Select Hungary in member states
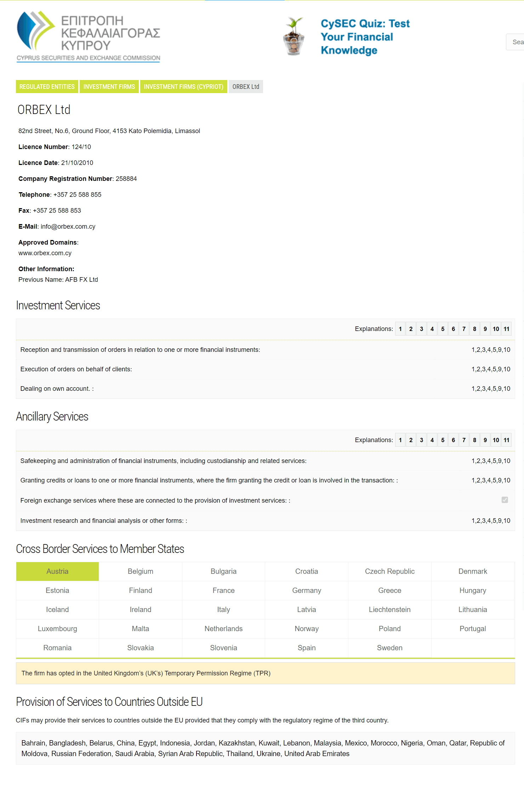The height and width of the screenshot is (800, 524). pos(473,590)
